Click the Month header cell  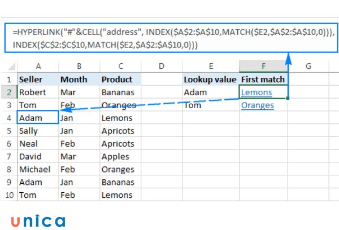(x=79, y=79)
